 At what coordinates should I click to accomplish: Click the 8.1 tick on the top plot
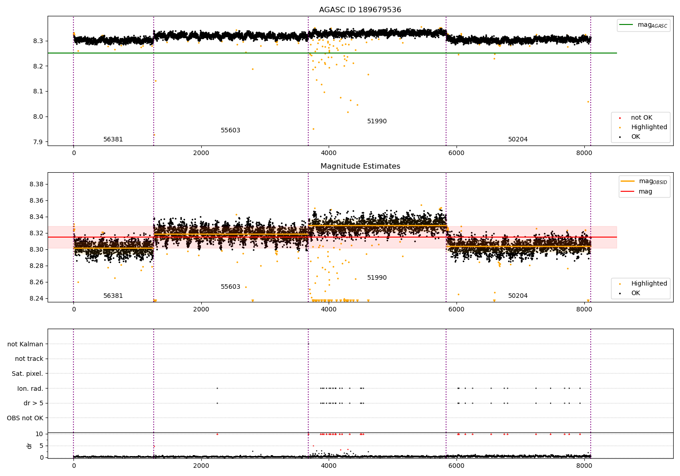(x=39, y=91)
